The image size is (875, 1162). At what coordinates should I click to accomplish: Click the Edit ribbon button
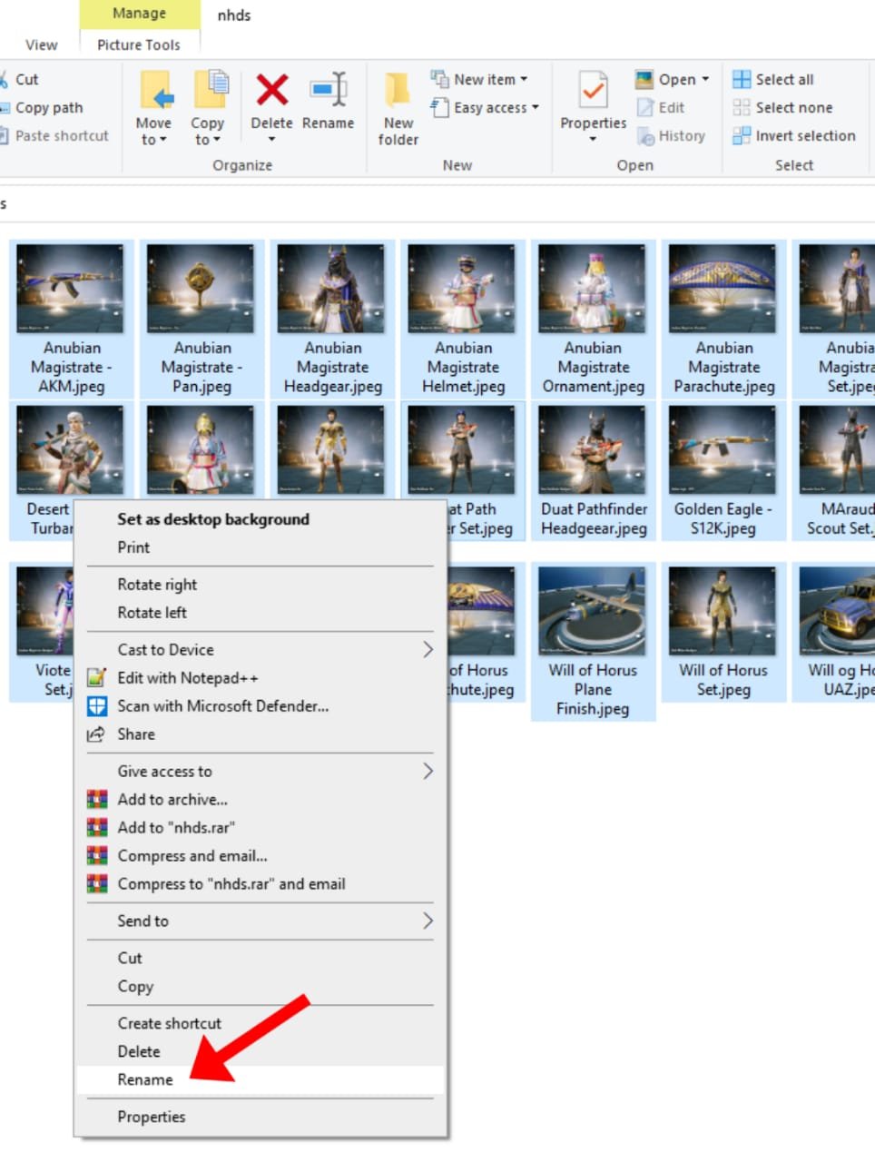point(661,108)
